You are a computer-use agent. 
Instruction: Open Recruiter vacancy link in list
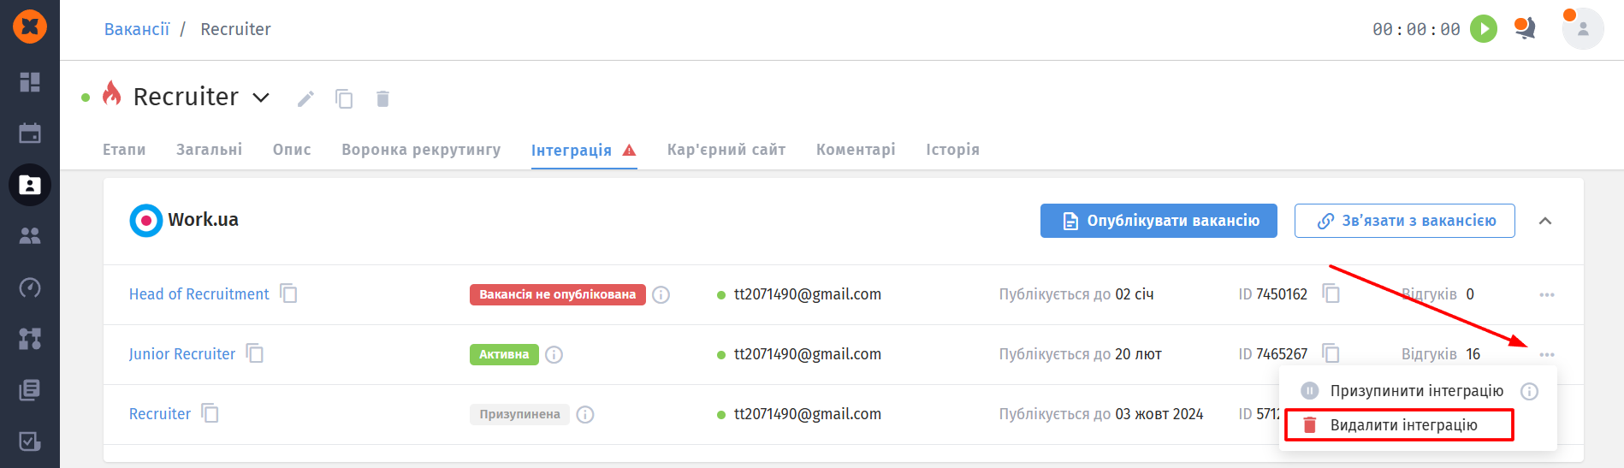(160, 414)
